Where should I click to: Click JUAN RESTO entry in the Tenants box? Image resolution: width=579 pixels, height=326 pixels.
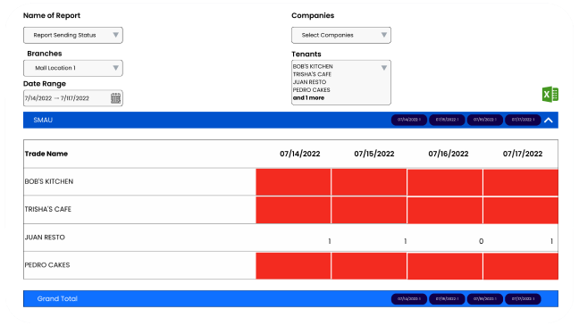(x=309, y=82)
